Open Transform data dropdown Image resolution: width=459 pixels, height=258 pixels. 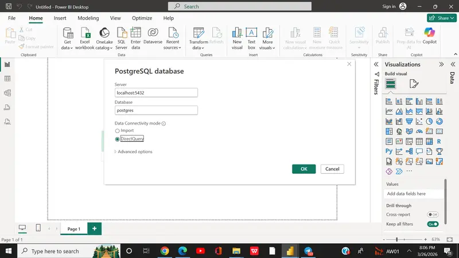coord(198,38)
